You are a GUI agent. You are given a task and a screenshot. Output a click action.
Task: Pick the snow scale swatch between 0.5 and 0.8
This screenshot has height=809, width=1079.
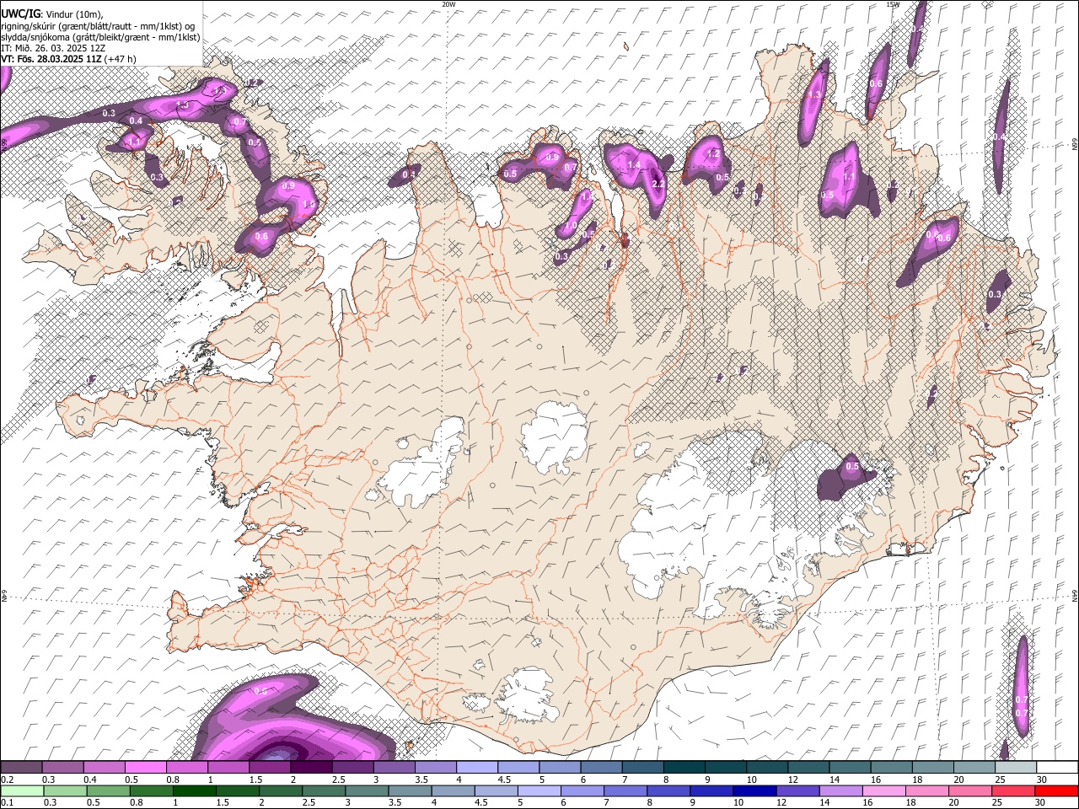tap(146, 767)
